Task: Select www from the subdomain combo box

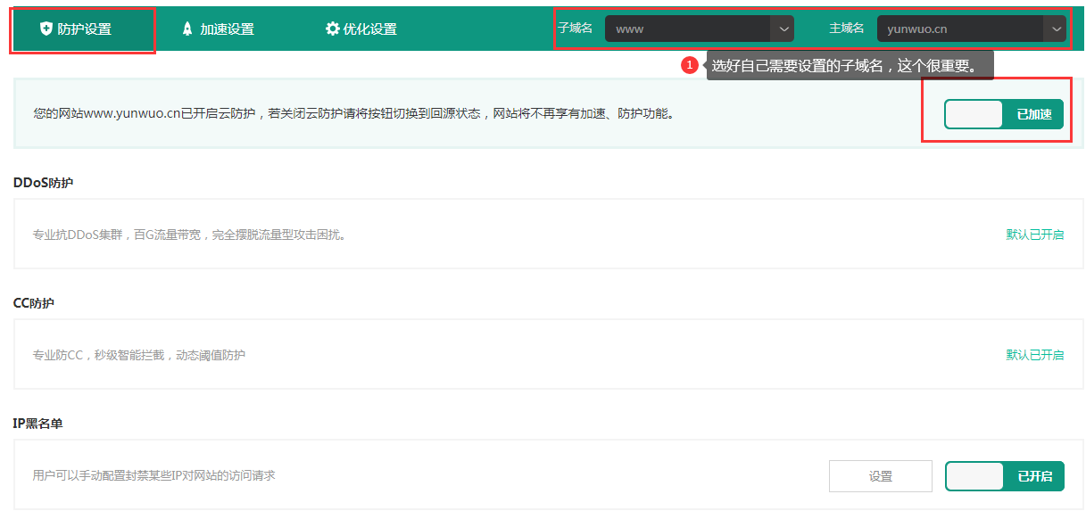Action: pos(699,28)
